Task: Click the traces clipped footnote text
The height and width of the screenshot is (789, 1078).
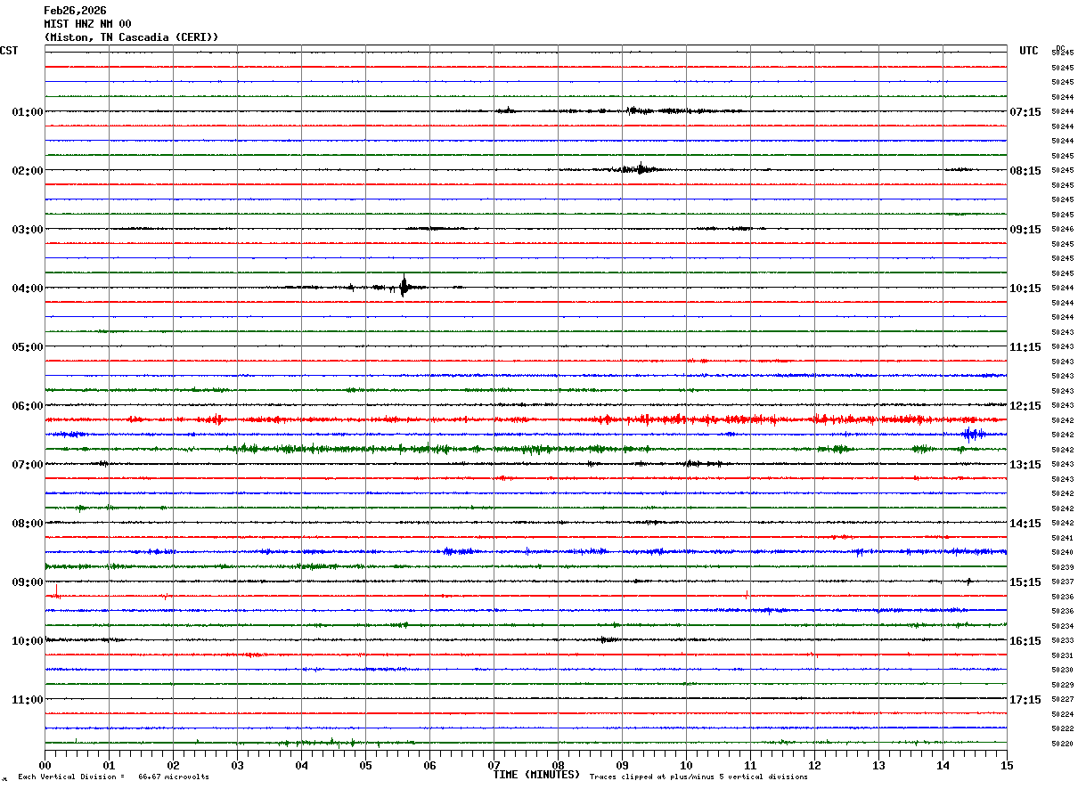Action: 698,777
